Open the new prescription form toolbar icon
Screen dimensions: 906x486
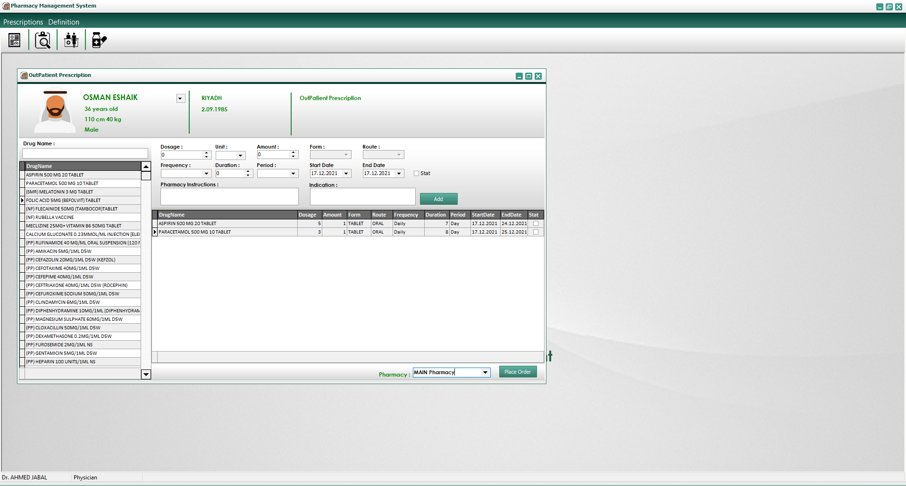14,40
